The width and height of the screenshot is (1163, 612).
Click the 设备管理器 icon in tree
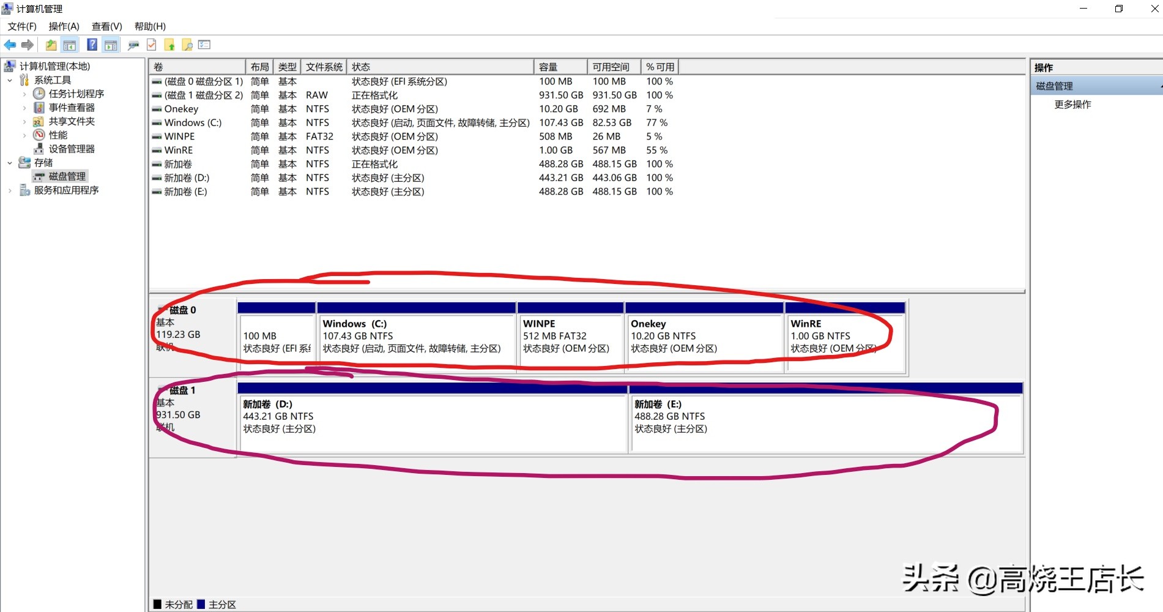click(x=39, y=149)
